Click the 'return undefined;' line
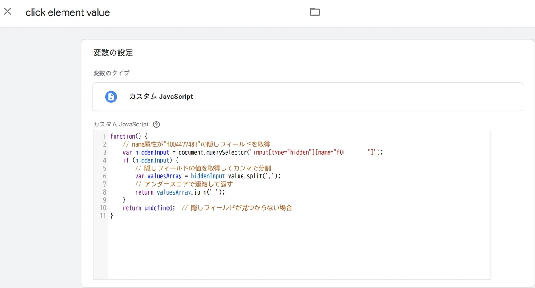This screenshot has height=288, width=535. point(149,208)
